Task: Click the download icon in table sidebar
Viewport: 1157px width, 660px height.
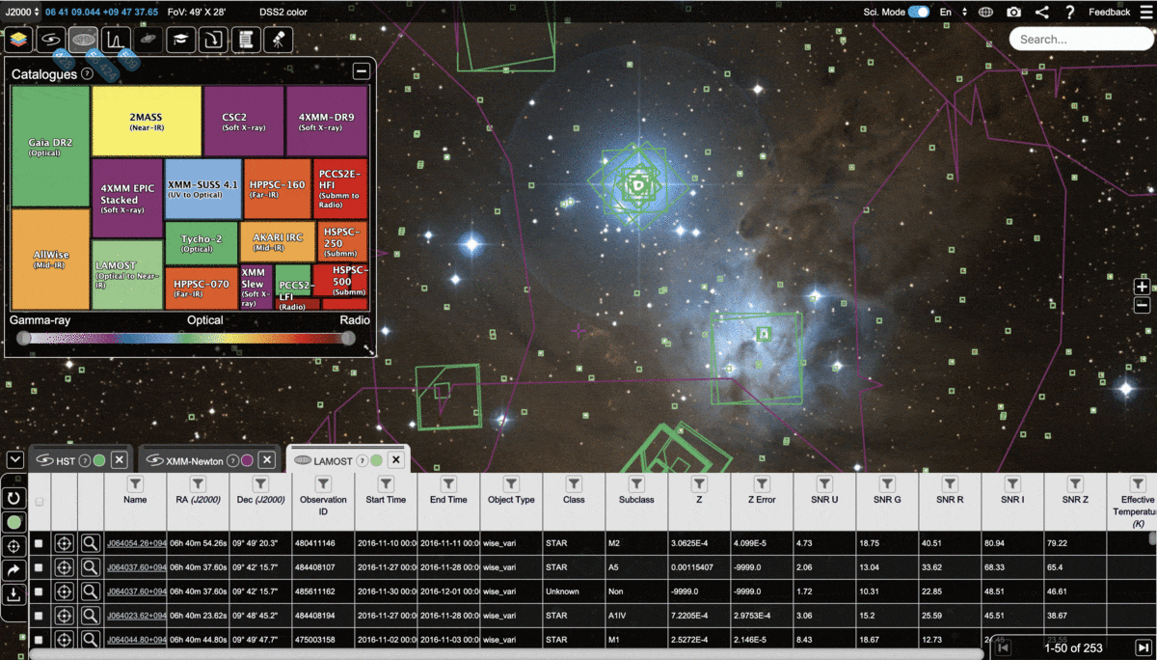Action: pyautogui.click(x=14, y=595)
